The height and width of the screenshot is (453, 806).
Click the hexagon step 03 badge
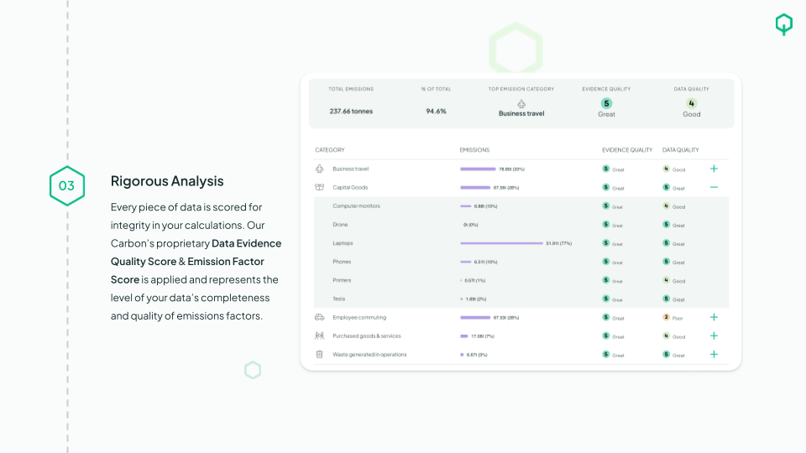[66, 185]
